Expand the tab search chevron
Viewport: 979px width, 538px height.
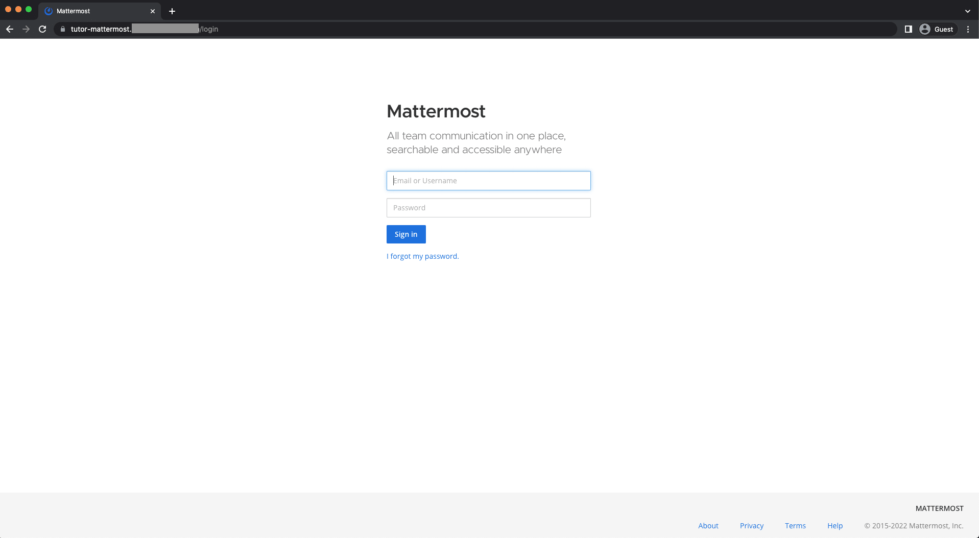point(967,11)
